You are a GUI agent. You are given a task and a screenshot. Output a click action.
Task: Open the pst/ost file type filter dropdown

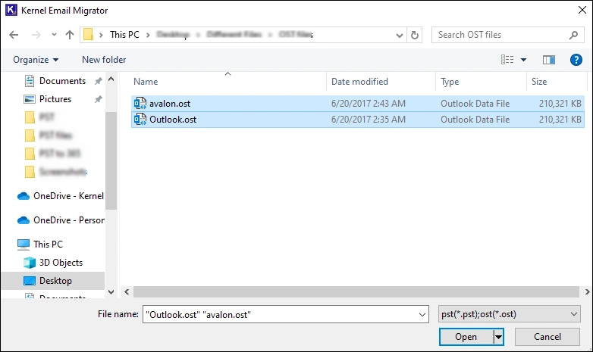tap(510, 314)
